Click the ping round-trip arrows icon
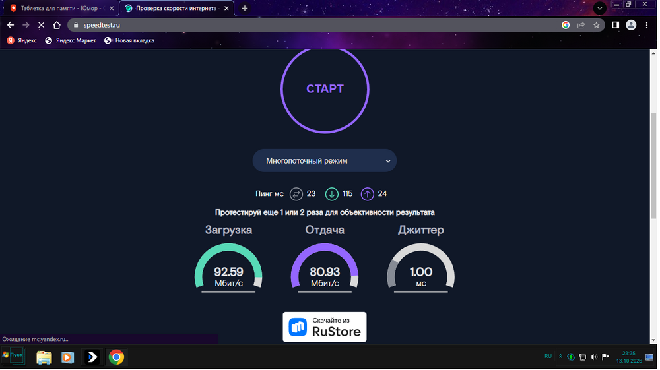Image resolution: width=660 pixels, height=370 pixels. coord(296,194)
